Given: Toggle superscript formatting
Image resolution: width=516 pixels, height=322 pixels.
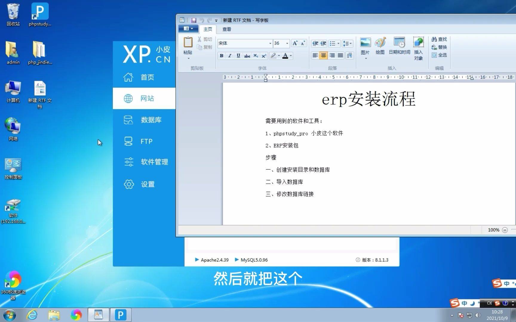Looking at the screenshot, I should coord(264,56).
